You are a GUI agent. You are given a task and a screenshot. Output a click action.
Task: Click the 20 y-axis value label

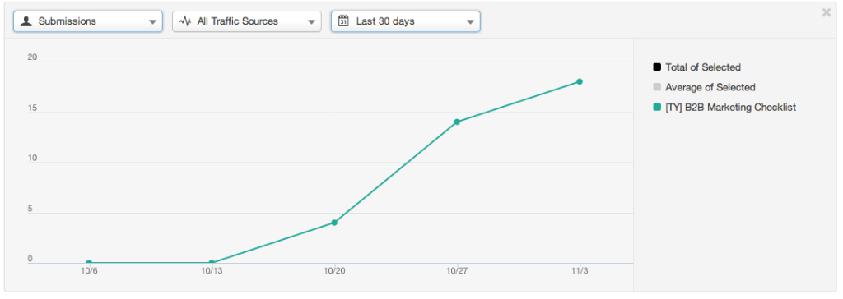[32, 57]
